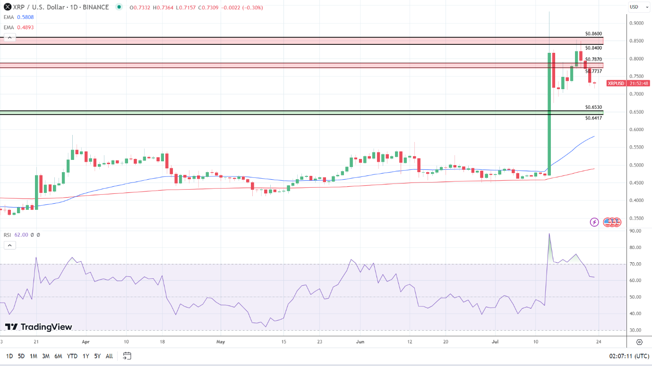Click the Jul date axis label
The image size is (652, 366).
pyautogui.click(x=495, y=342)
